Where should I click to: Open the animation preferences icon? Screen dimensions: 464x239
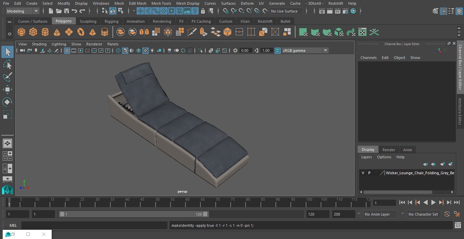tap(457, 214)
